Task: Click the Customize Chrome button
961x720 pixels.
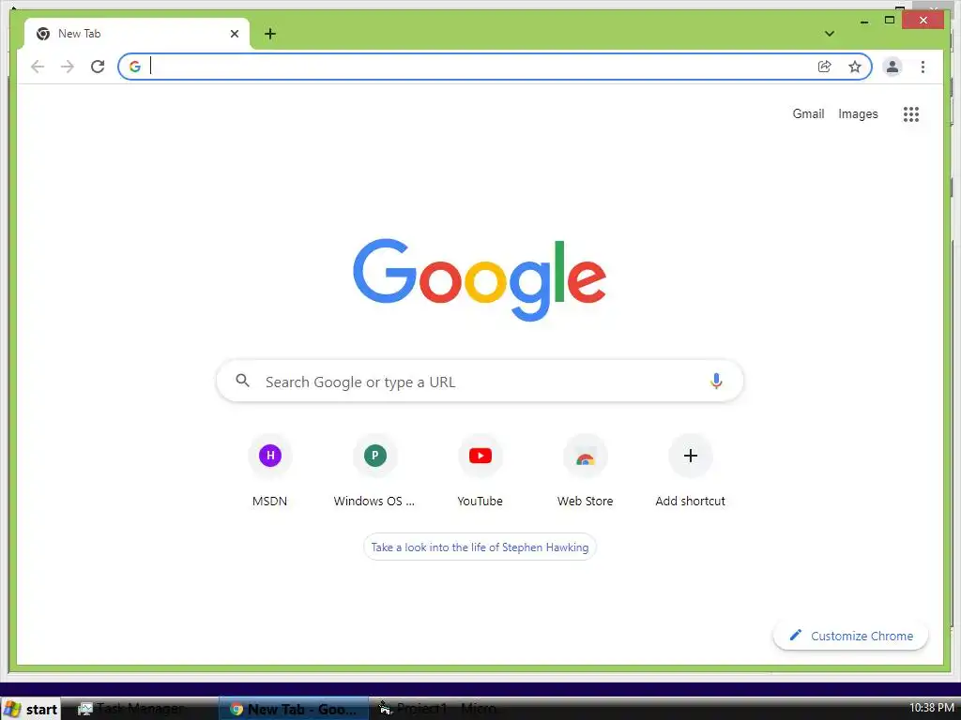Action: tap(850, 637)
